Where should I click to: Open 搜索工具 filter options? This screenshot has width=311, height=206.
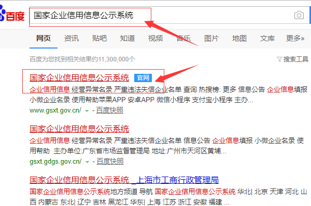(292, 59)
